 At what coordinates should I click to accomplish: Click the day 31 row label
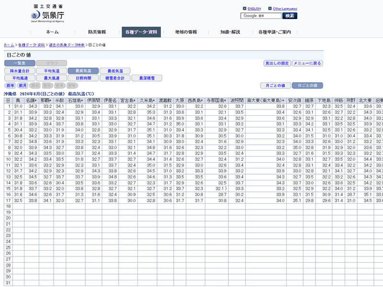pos(8,283)
